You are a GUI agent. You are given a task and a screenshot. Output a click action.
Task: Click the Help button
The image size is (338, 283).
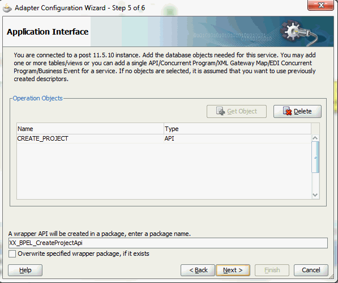pyautogui.click(x=25, y=270)
